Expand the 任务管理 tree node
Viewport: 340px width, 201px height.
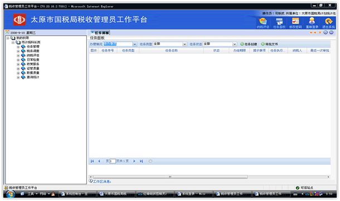18,47
